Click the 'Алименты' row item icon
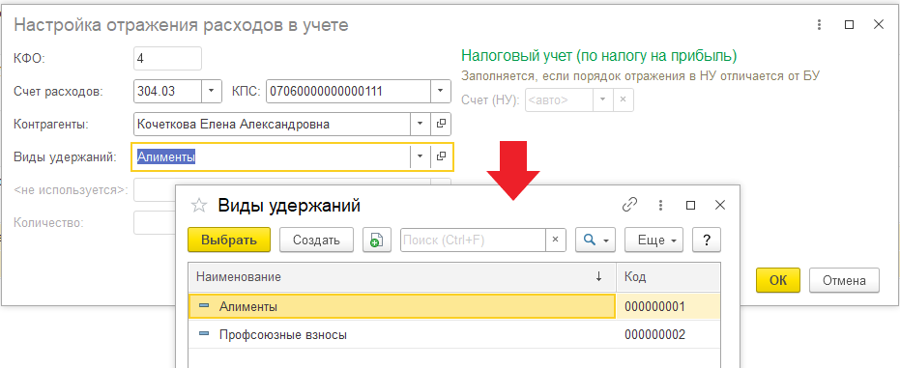Image resolution: width=900 pixels, height=368 pixels. (204, 307)
